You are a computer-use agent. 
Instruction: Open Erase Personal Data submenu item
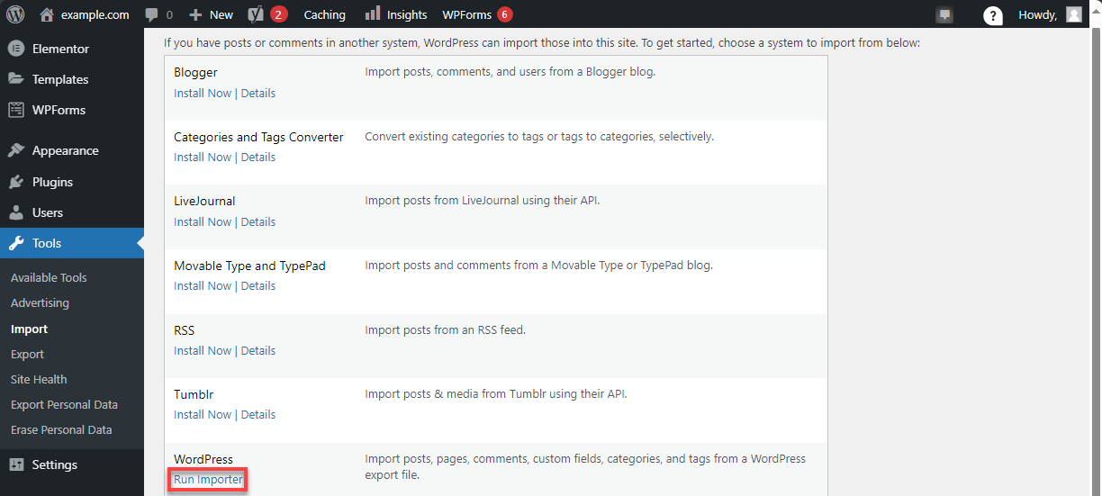tap(61, 430)
